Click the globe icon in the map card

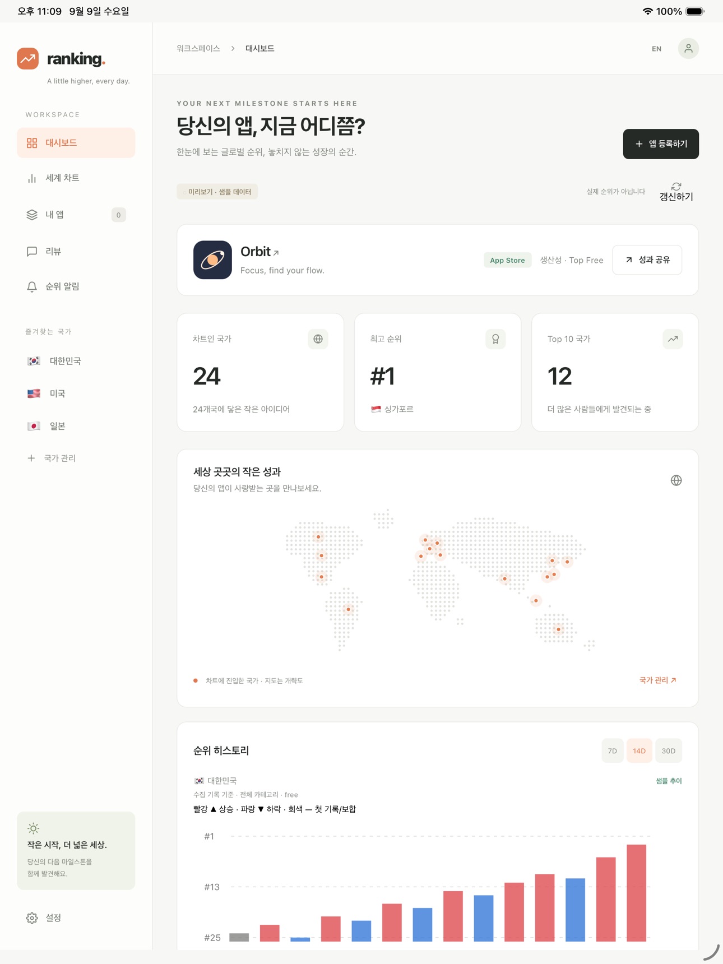(x=676, y=480)
